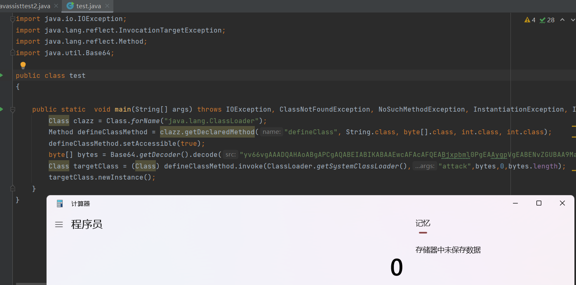Run class test via gutter arrow
The image size is (576, 285).
[2, 75]
